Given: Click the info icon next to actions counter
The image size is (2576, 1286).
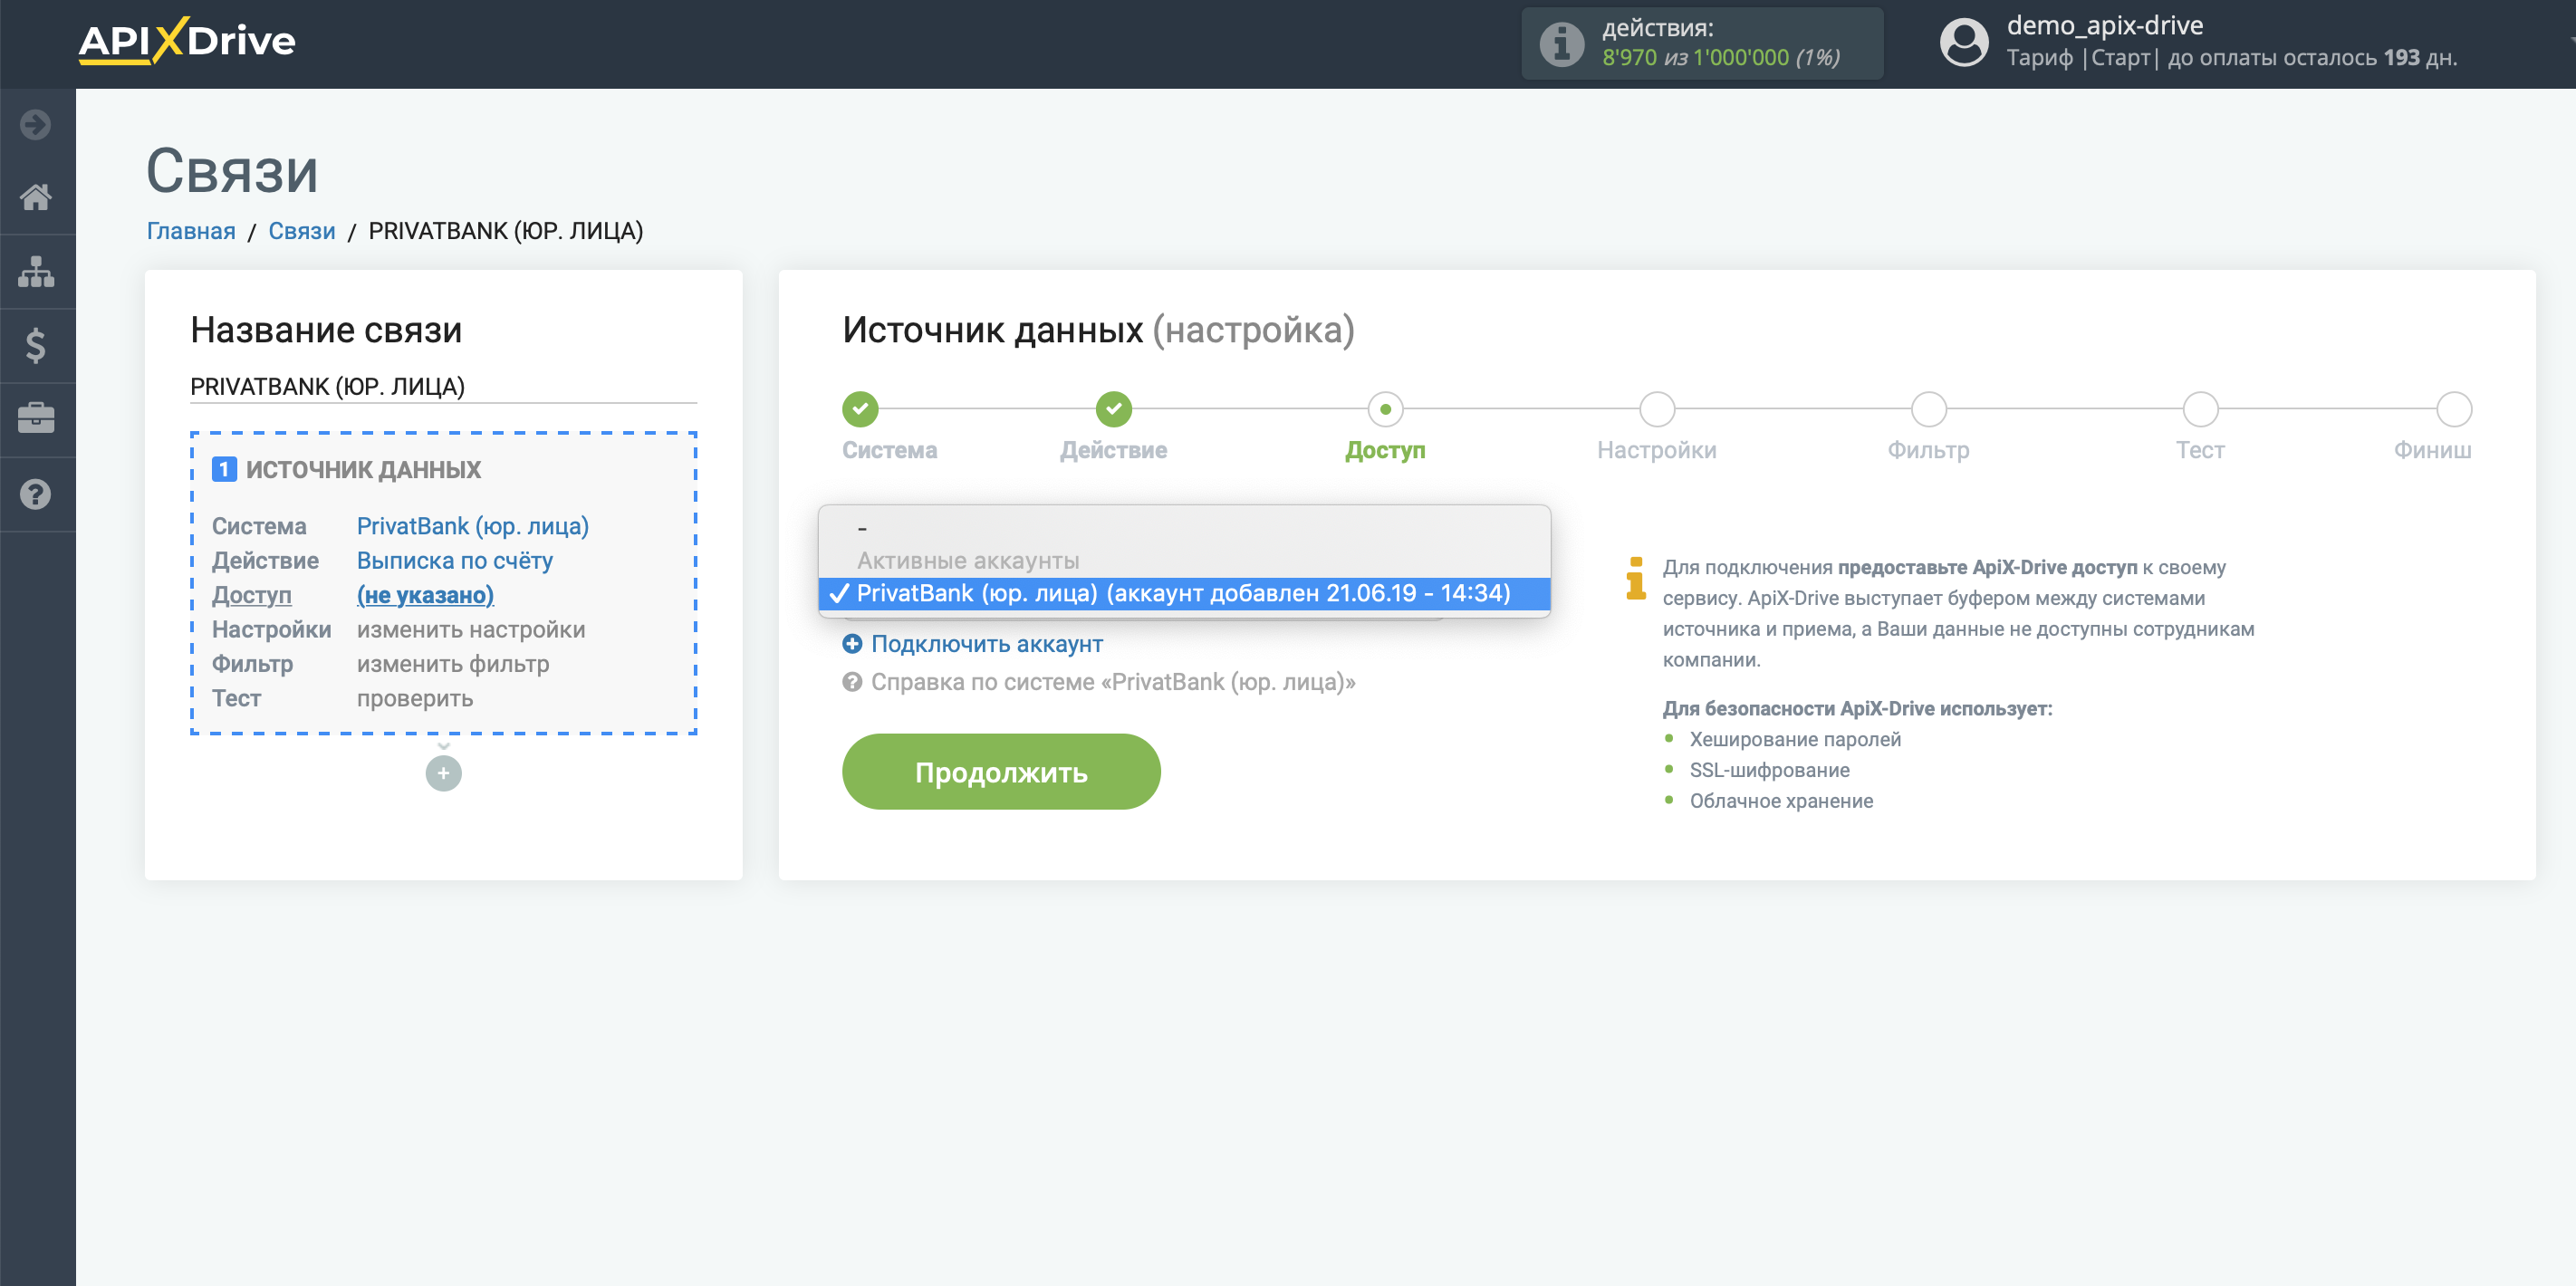Looking at the screenshot, I should tap(1561, 43).
